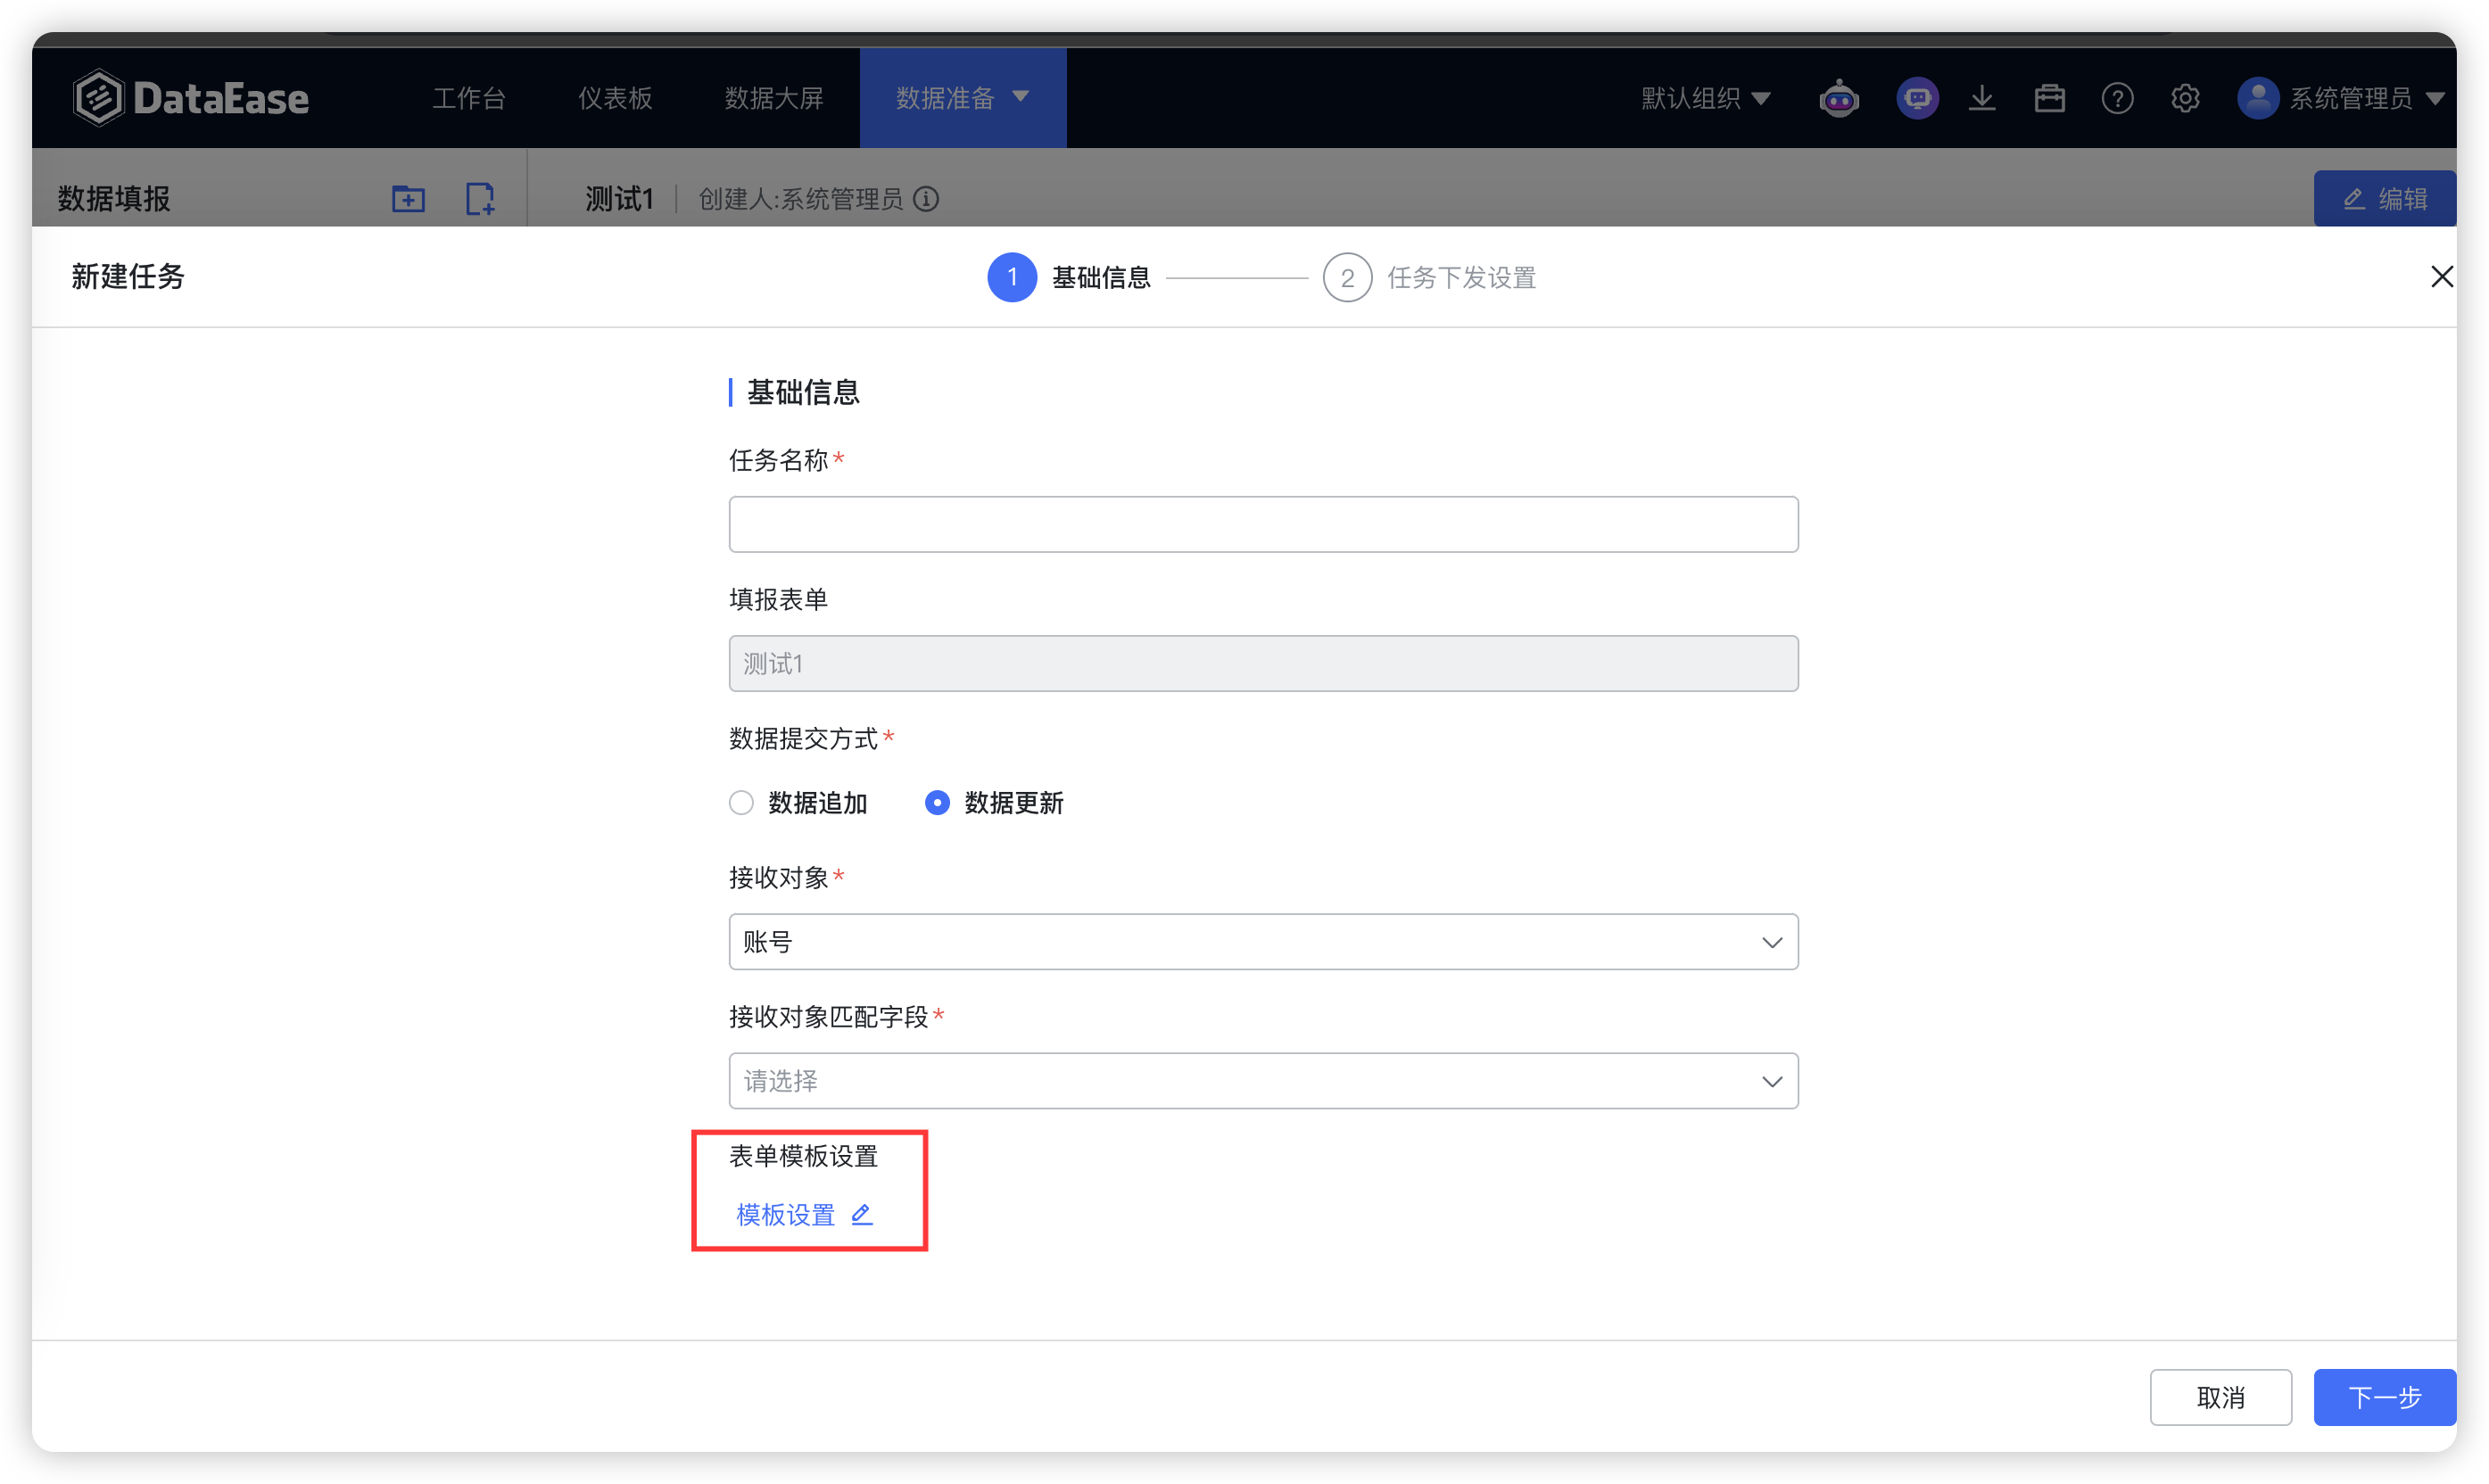Open the help question mark icon
Screen dimensions: 2489x1484
2116,98
